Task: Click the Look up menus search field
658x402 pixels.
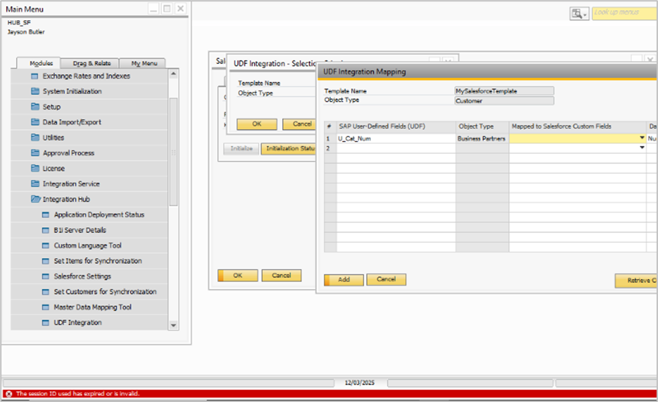Action: pyautogui.click(x=624, y=13)
